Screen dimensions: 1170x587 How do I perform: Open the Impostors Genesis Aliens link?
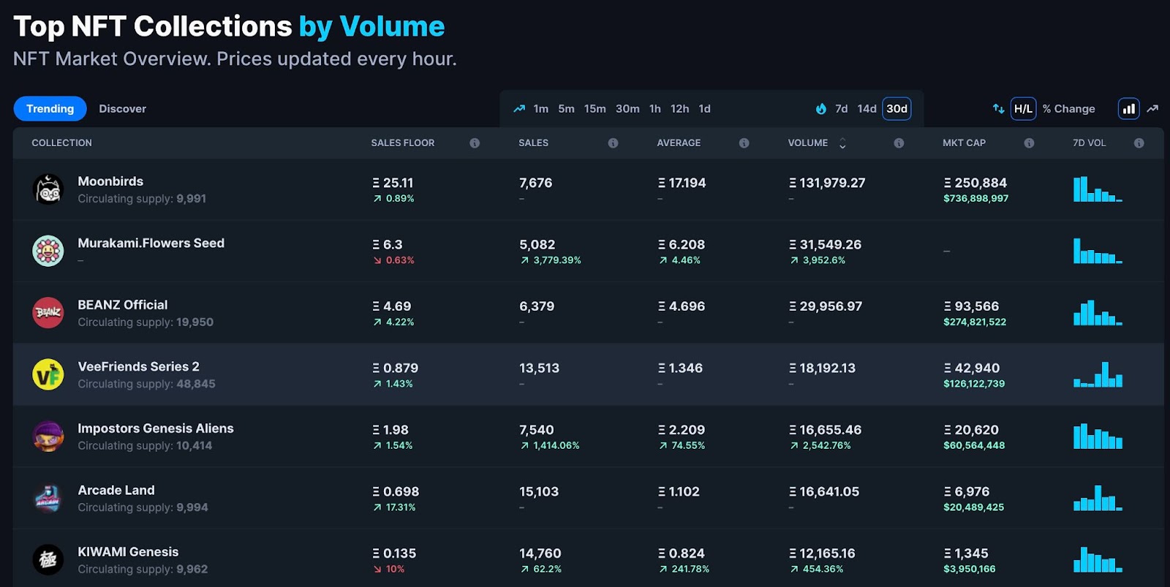(x=155, y=428)
